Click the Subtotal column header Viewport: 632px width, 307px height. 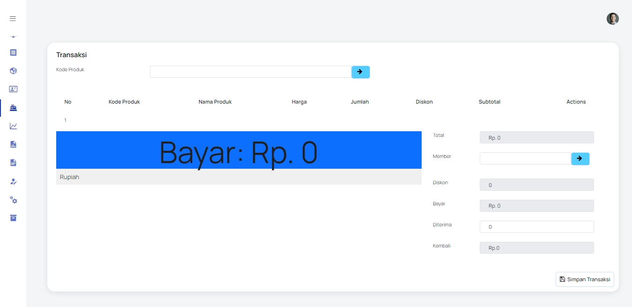click(x=490, y=102)
